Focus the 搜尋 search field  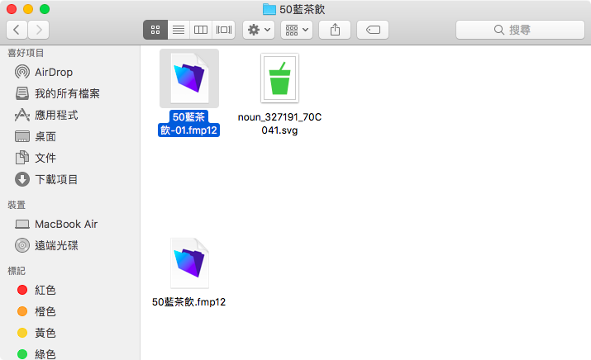click(520, 30)
